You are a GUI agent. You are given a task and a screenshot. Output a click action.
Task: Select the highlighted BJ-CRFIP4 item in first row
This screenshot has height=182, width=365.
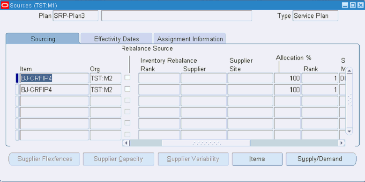[x=54, y=78]
